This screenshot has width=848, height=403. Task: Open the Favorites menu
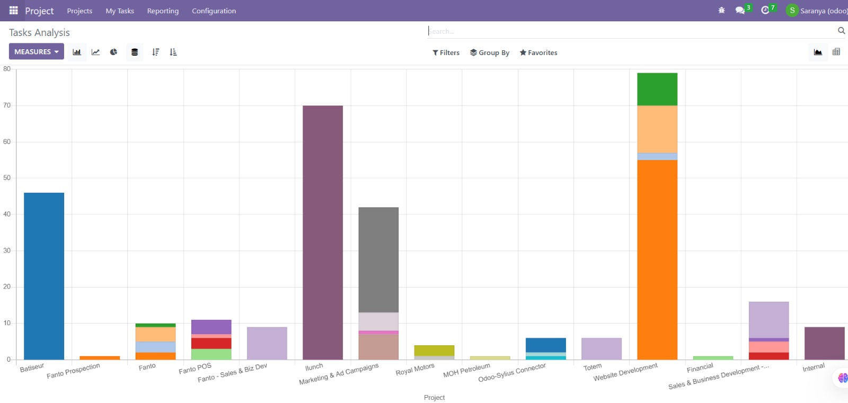tap(538, 52)
